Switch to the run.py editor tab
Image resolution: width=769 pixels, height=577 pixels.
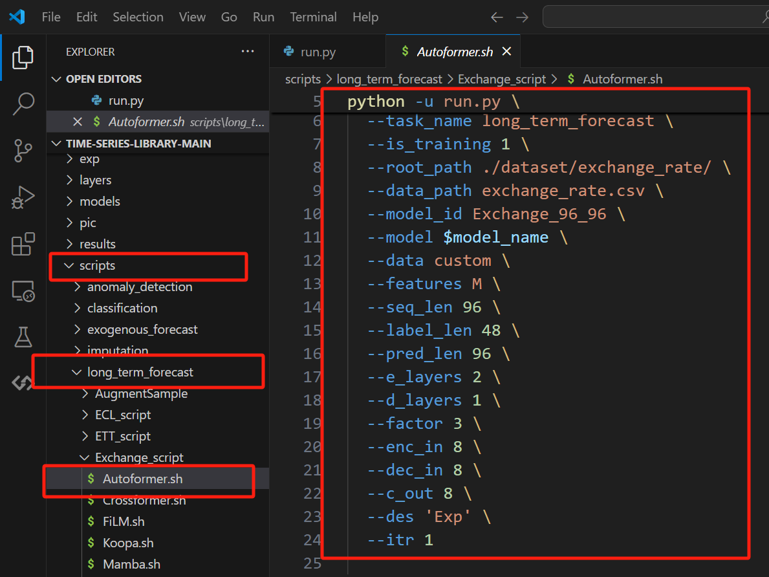(327, 51)
